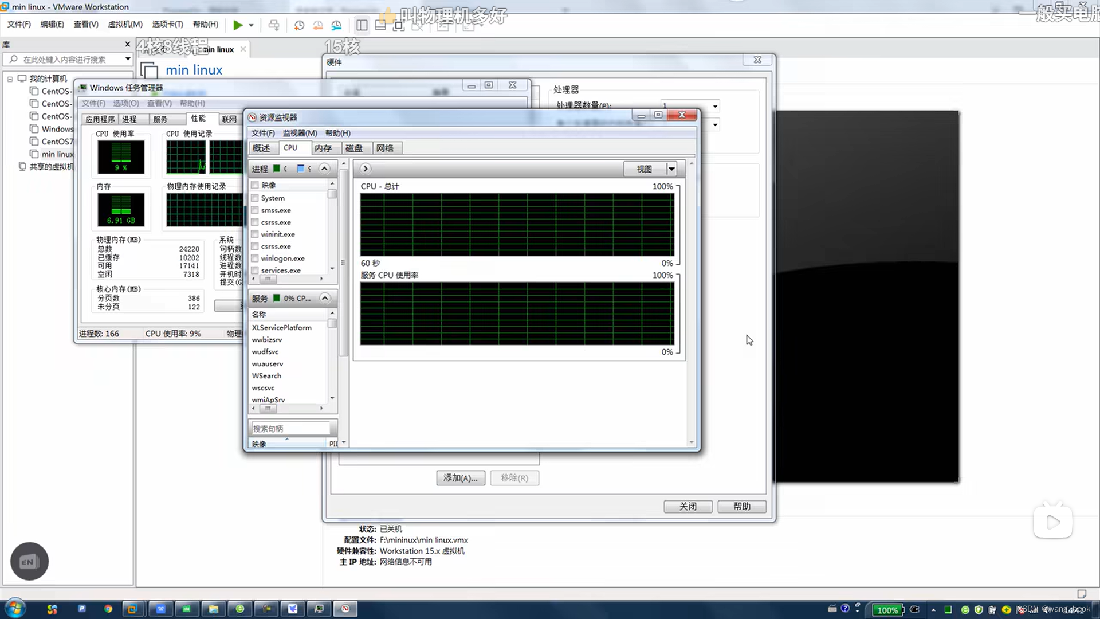This screenshot has width=1100, height=619.
Task: Click the 帮助 button in hardware dialog
Action: pyautogui.click(x=742, y=507)
